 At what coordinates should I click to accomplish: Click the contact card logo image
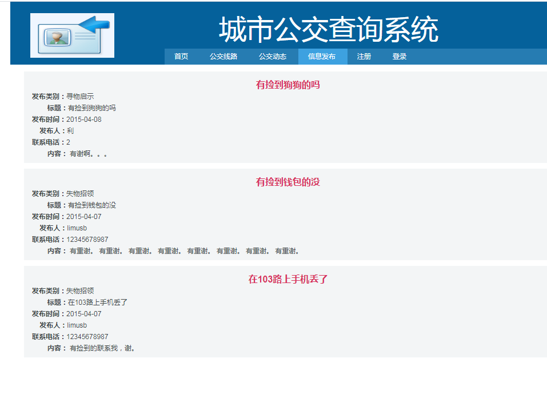(x=72, y=35)
